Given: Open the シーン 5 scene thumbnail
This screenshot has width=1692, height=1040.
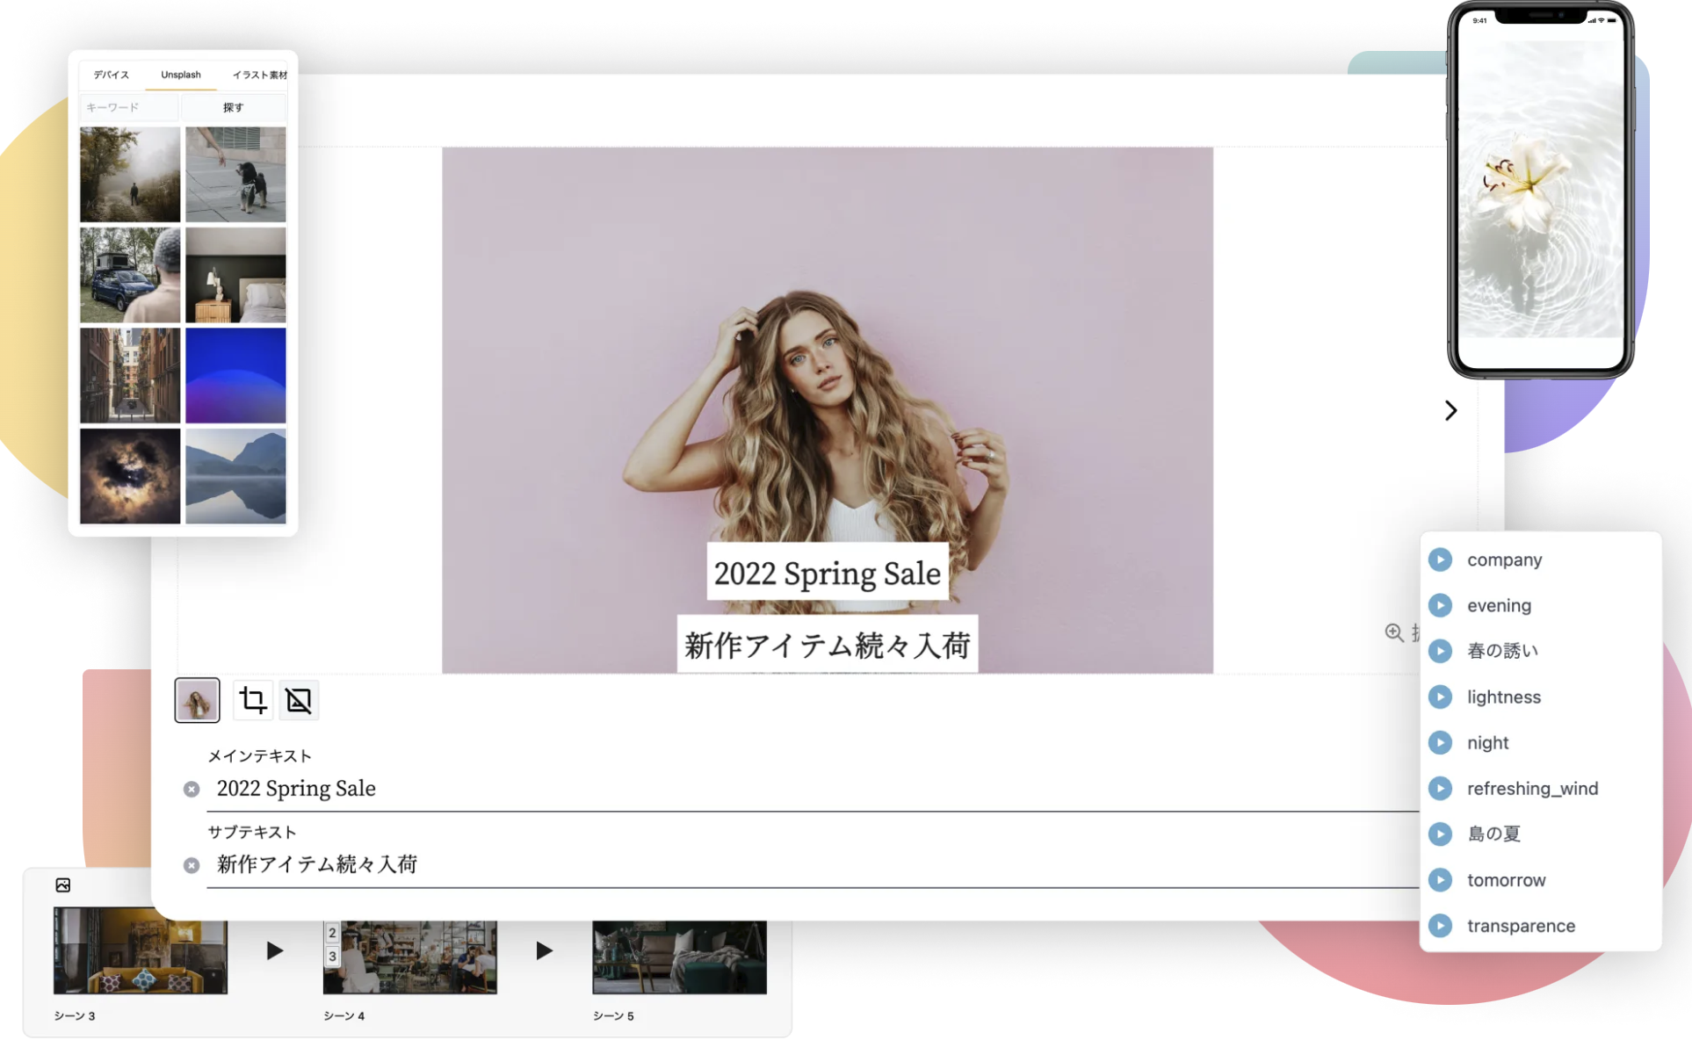Looking at the screenshot, I should pos(679,957).
